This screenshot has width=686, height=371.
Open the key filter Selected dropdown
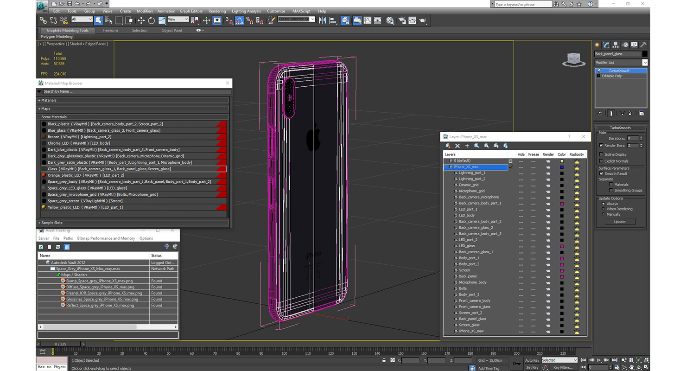[559, 360]
